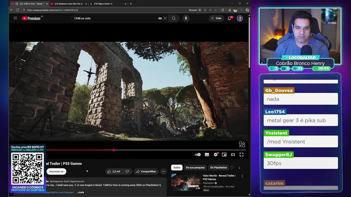The image size is (351, 197).
Task: Open the #gamescom hashtag link
Action: (77, 181)
